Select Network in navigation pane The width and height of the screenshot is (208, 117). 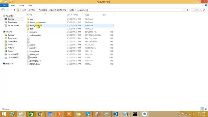pyautogui.click(x=9, y=64)
